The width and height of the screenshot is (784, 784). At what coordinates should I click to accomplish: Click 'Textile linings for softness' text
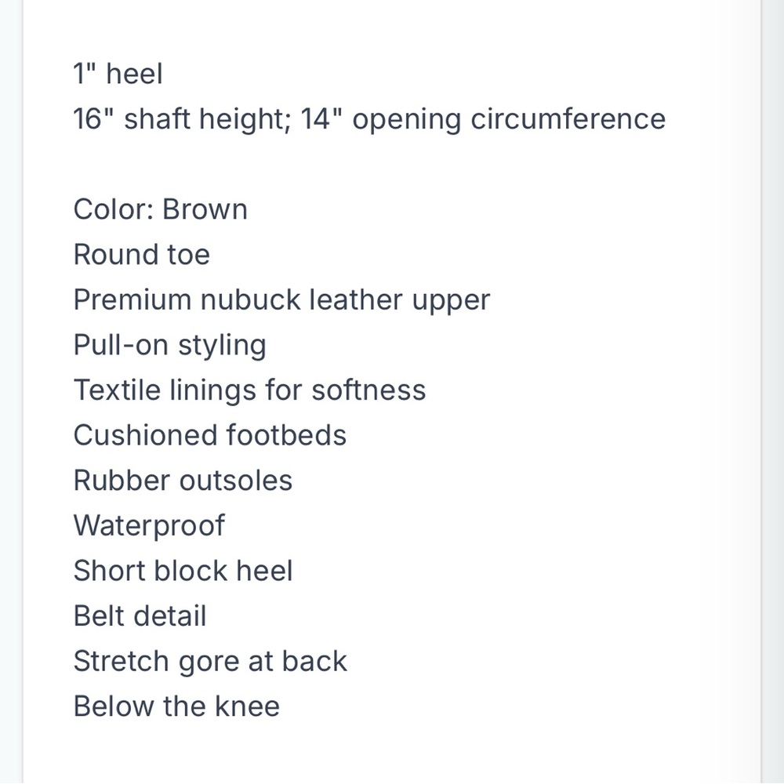(249, 390)
